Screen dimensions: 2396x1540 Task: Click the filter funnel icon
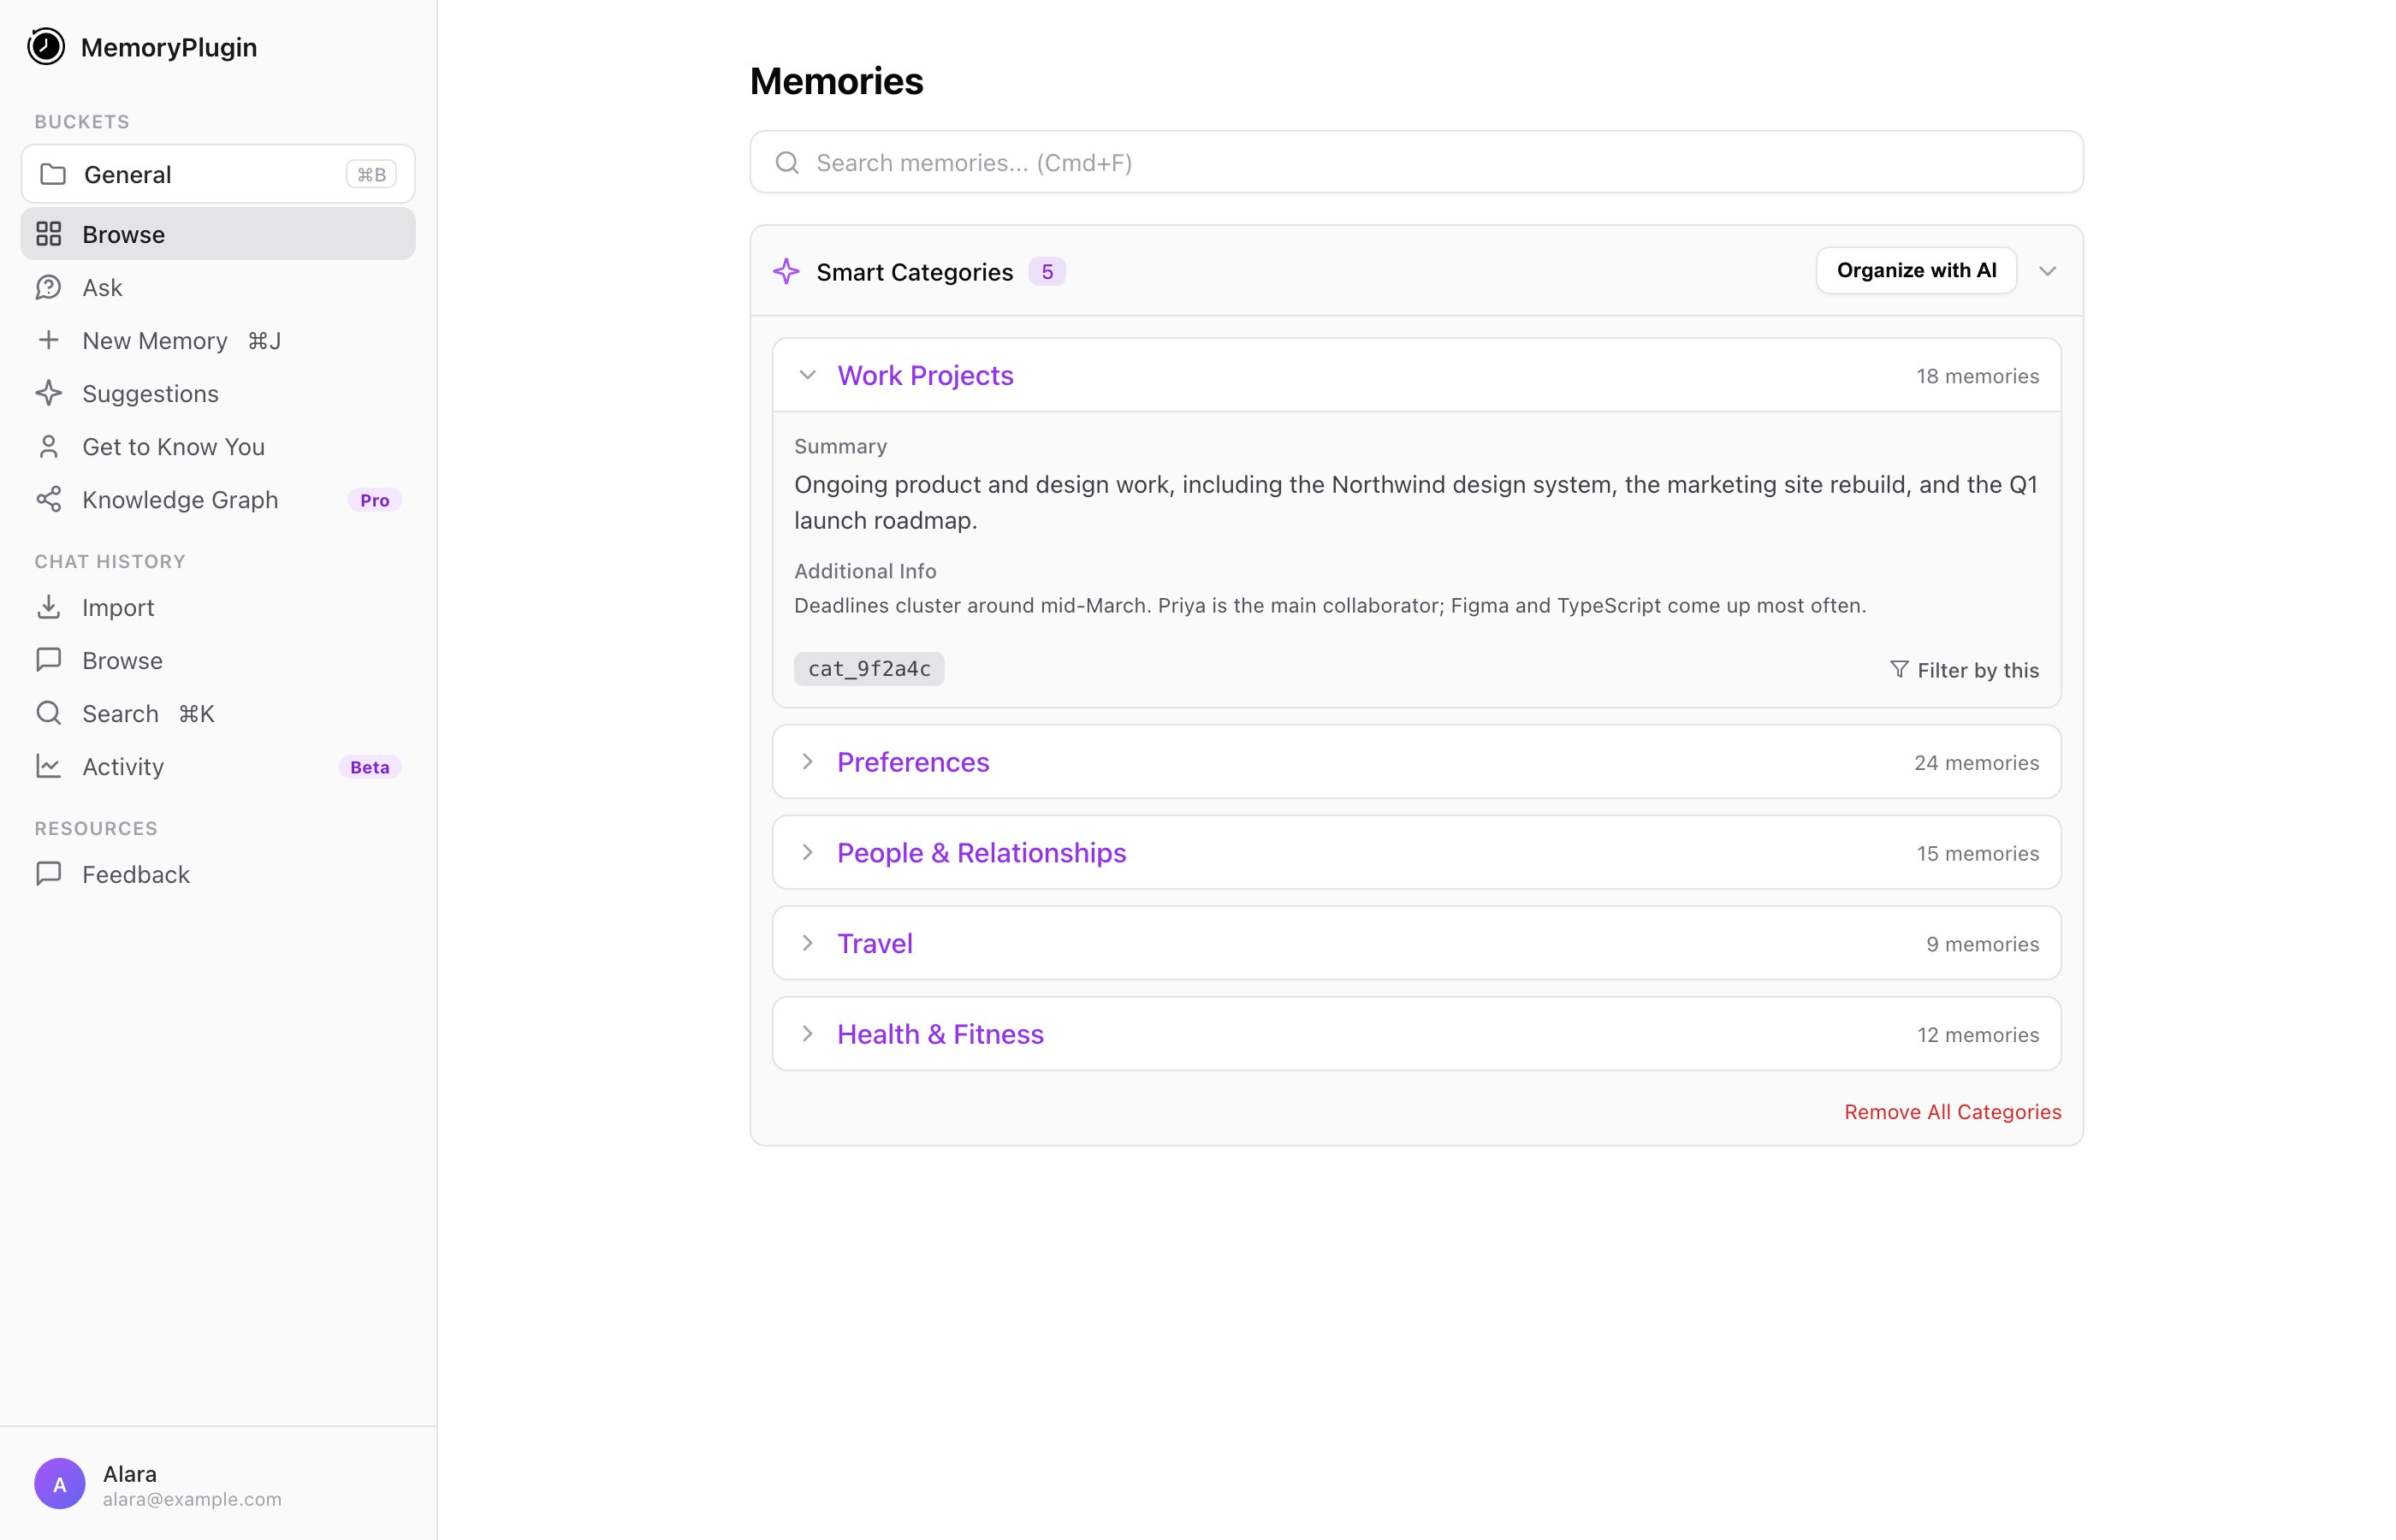point(1899,669)
